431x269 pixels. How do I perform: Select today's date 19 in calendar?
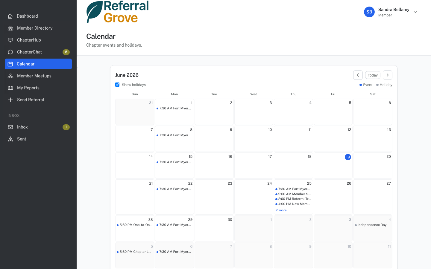[x=348, y=157]
